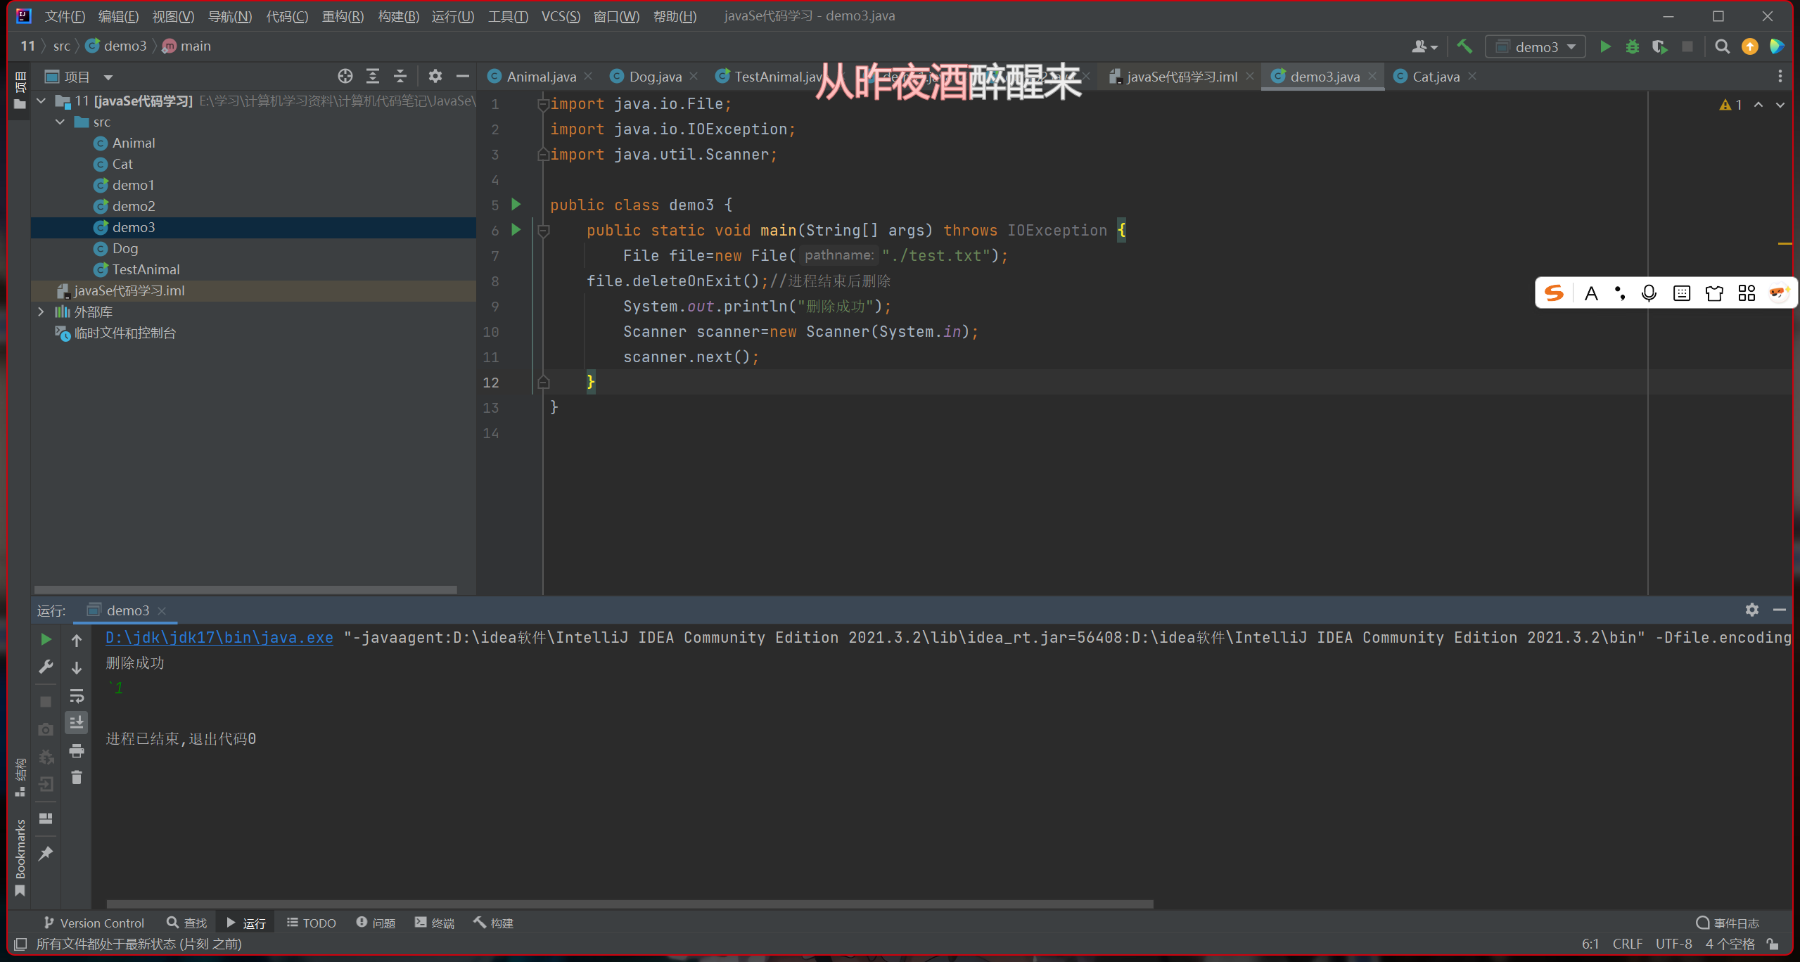Run demo3 with coverage from the shield icon
Viewport: 1800px width, 962px height.
pyautogui.click(x=1660, y=47)
